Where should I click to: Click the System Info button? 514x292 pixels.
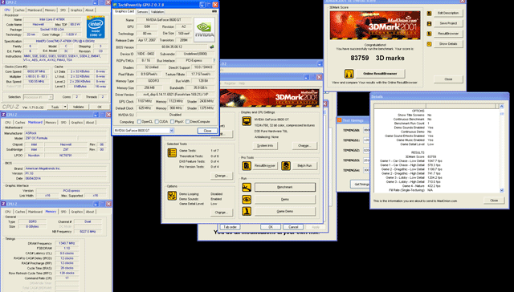pyautogui.click(x=265, y=146)
